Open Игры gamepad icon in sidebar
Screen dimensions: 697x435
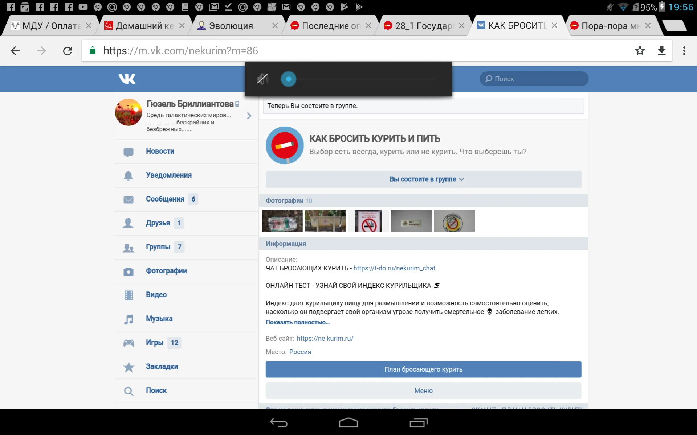point(128,343)
